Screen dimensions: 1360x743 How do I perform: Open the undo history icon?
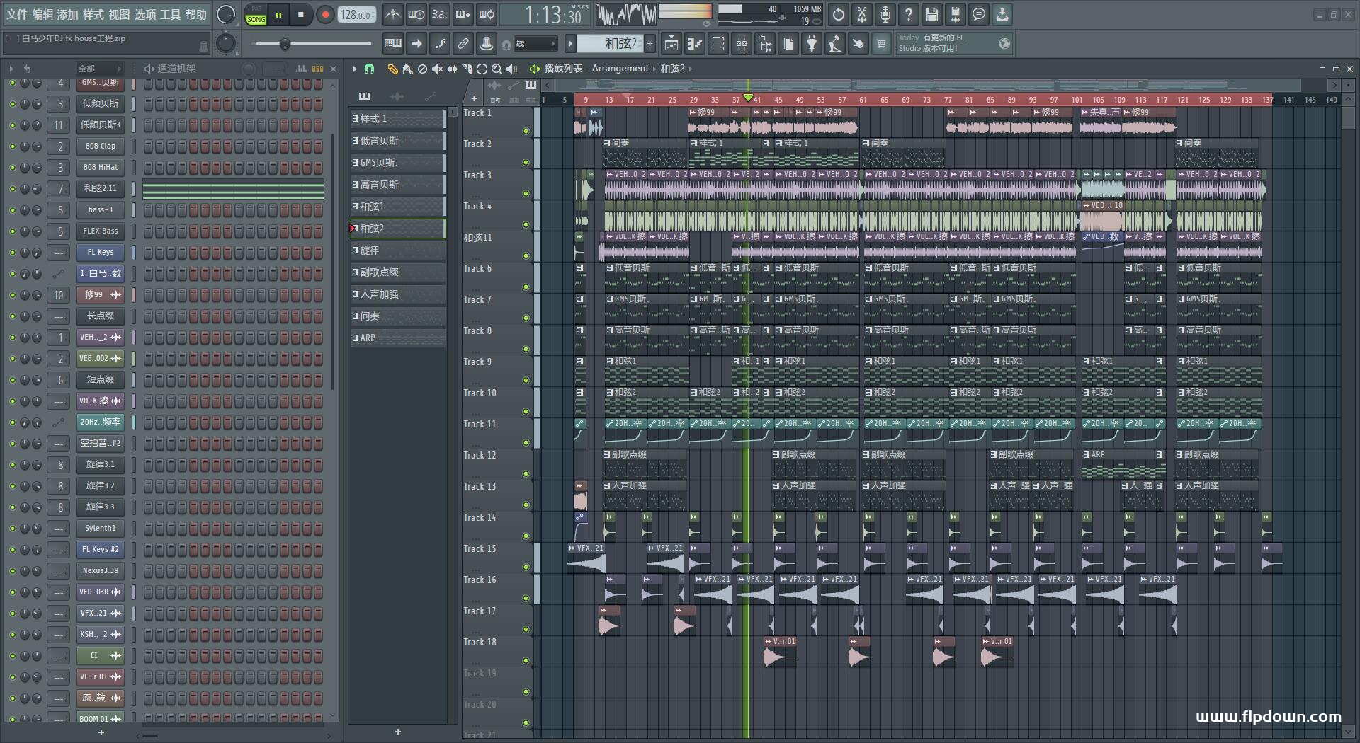[x=839, y=14]
